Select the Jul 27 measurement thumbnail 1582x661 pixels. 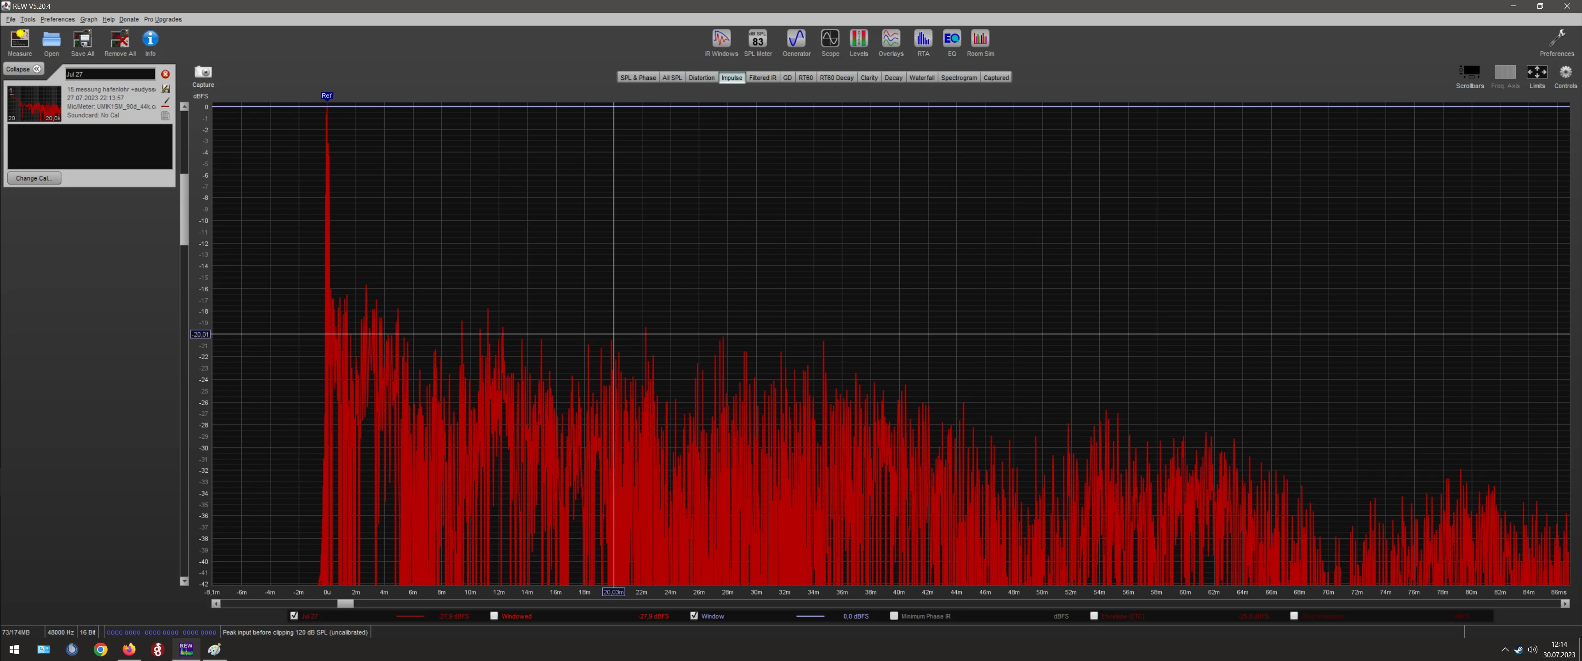click(x=34, y=104)
